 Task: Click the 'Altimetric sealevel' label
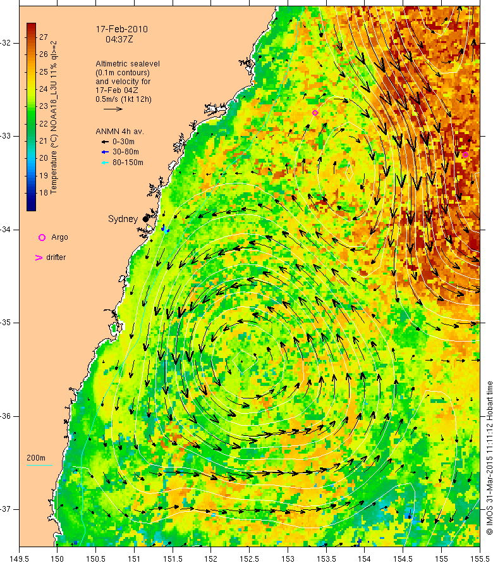click(x=128, y=63)
